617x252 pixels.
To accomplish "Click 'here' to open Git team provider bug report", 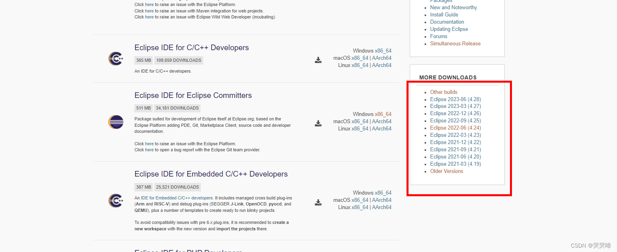I will pos(149,150).
